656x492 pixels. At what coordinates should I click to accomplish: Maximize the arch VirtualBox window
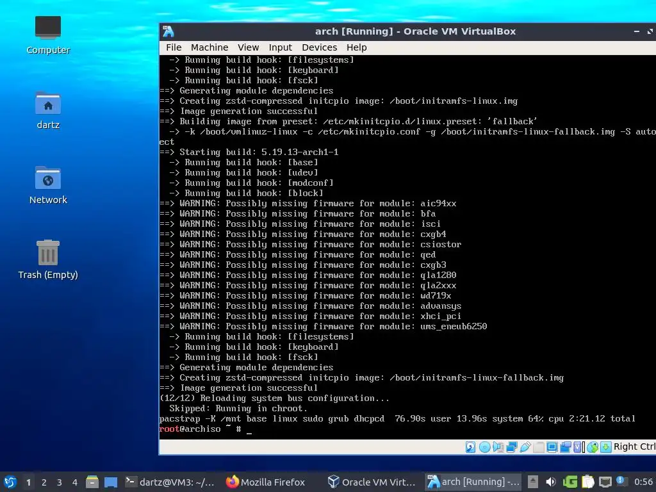pos(650,31)
